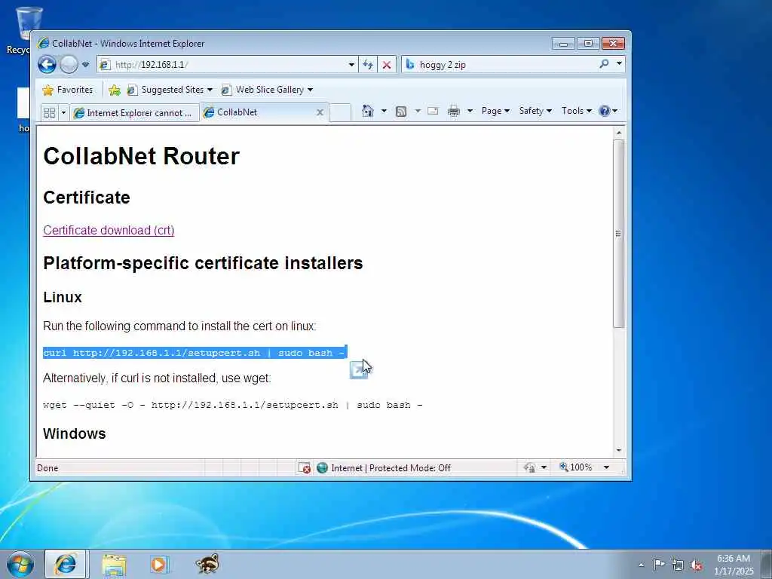Open Web Slice Gallery dropdown

(267, 90)
